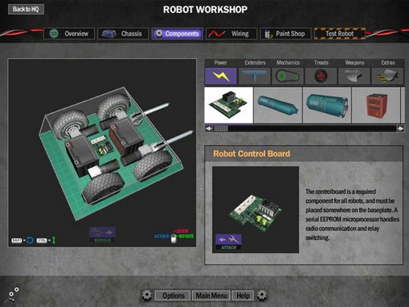Click the Remove component icon

pos(102,235)
